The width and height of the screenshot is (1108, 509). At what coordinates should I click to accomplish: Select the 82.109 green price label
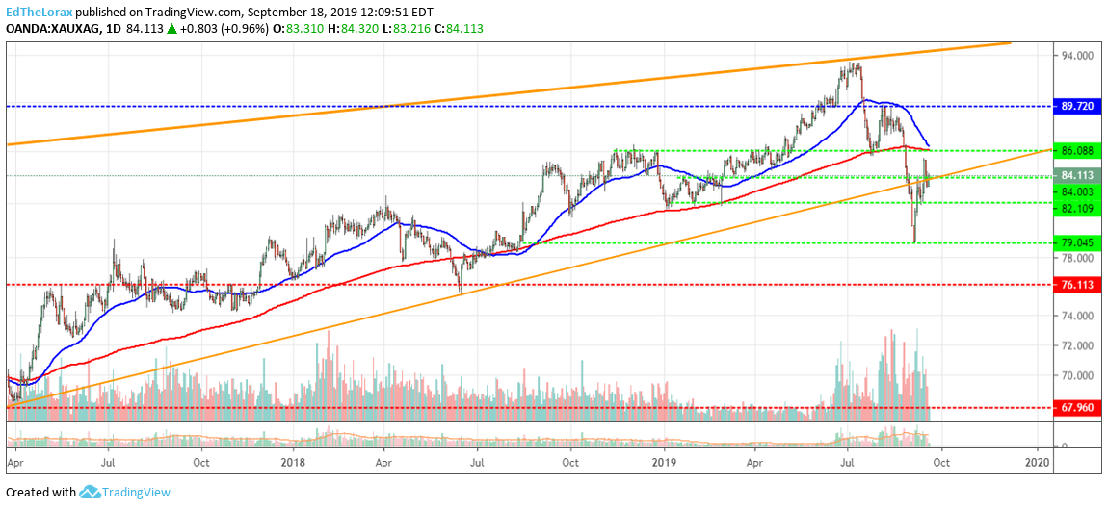pos(1077,208)
